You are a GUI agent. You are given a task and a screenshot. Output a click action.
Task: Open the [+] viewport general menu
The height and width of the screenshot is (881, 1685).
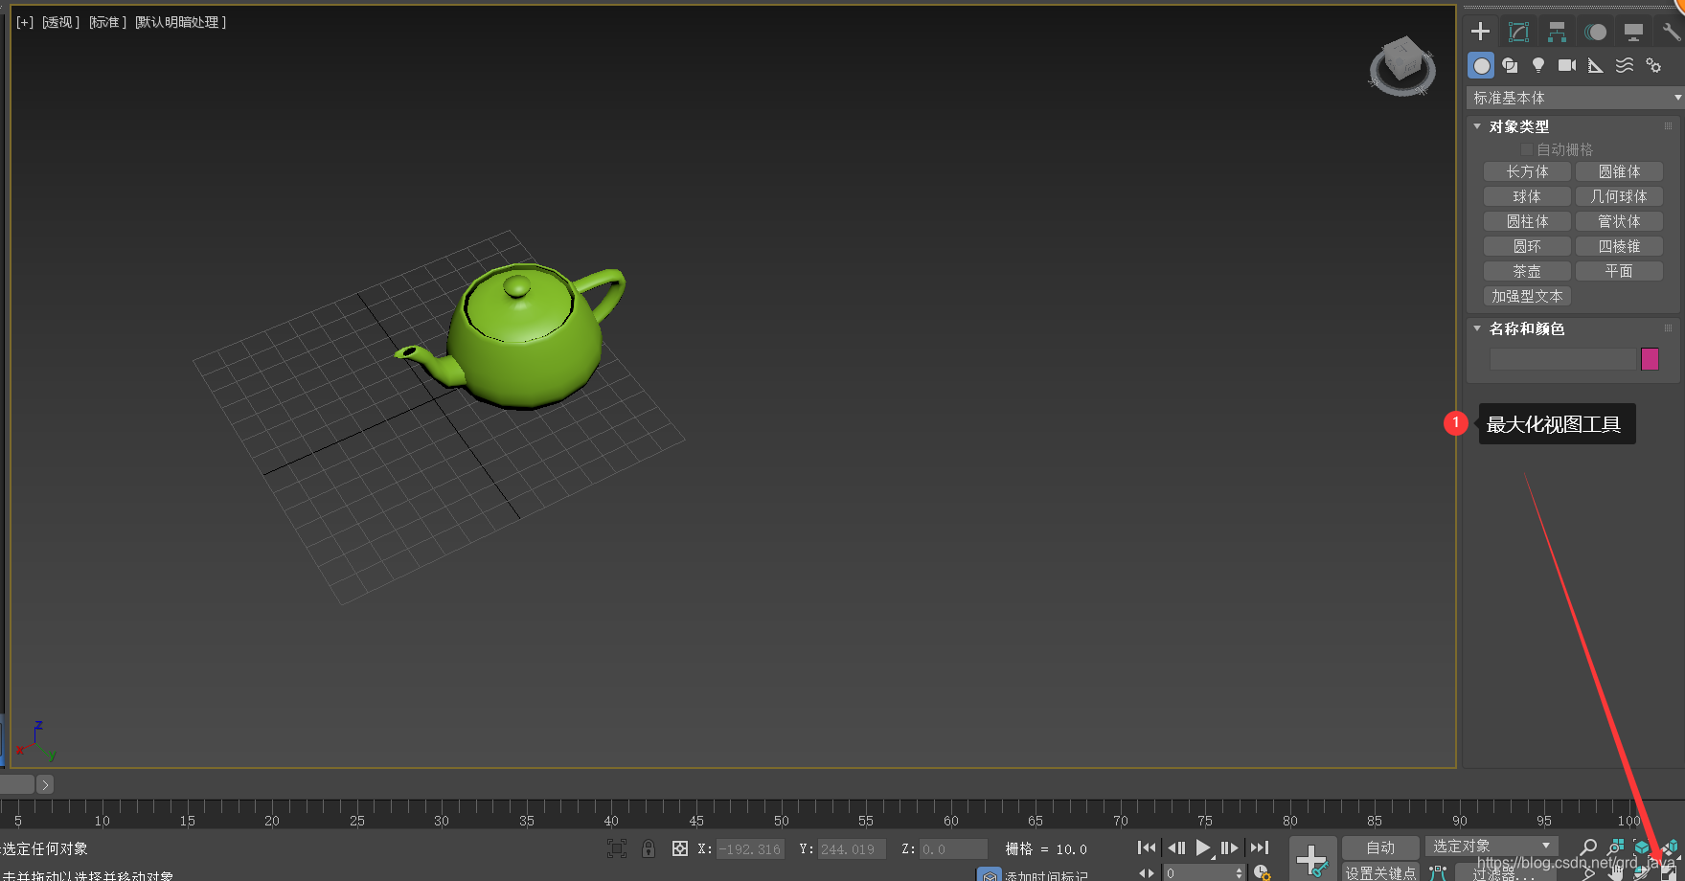(x=25, y=22)
